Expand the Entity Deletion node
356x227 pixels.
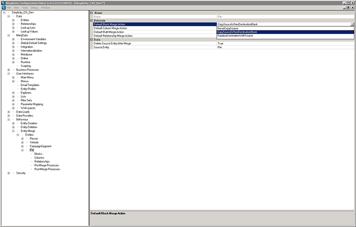(13, 127)
